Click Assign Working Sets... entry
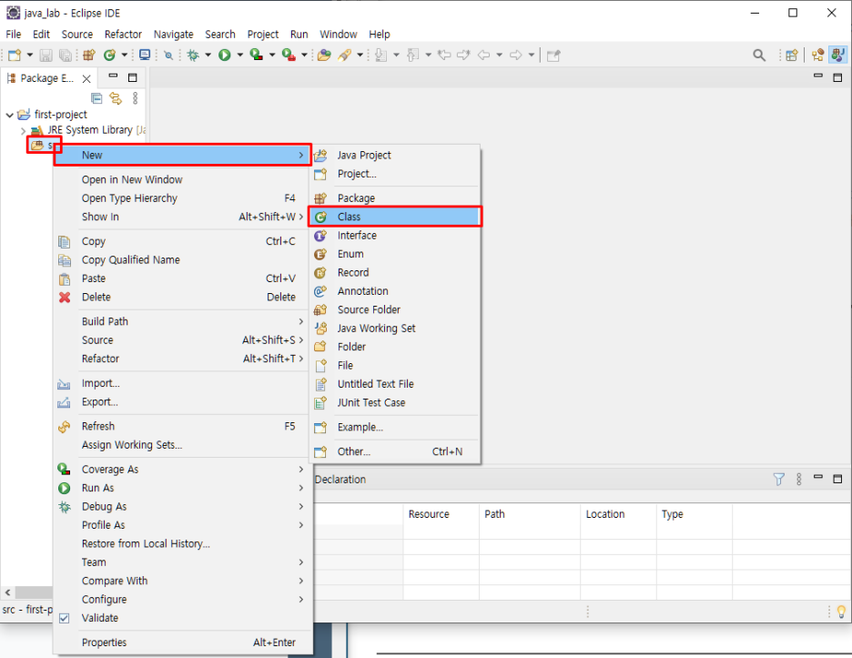 click(183, 444)
